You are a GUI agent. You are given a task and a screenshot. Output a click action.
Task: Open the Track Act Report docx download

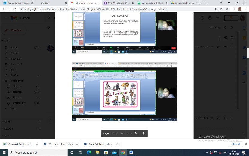(x=98, y=144)
